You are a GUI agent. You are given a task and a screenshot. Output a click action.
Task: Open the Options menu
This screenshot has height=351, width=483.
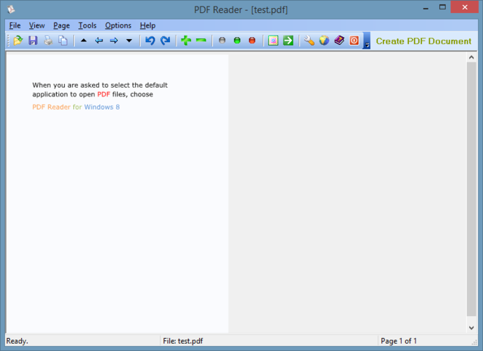click(x=118, y=25)
